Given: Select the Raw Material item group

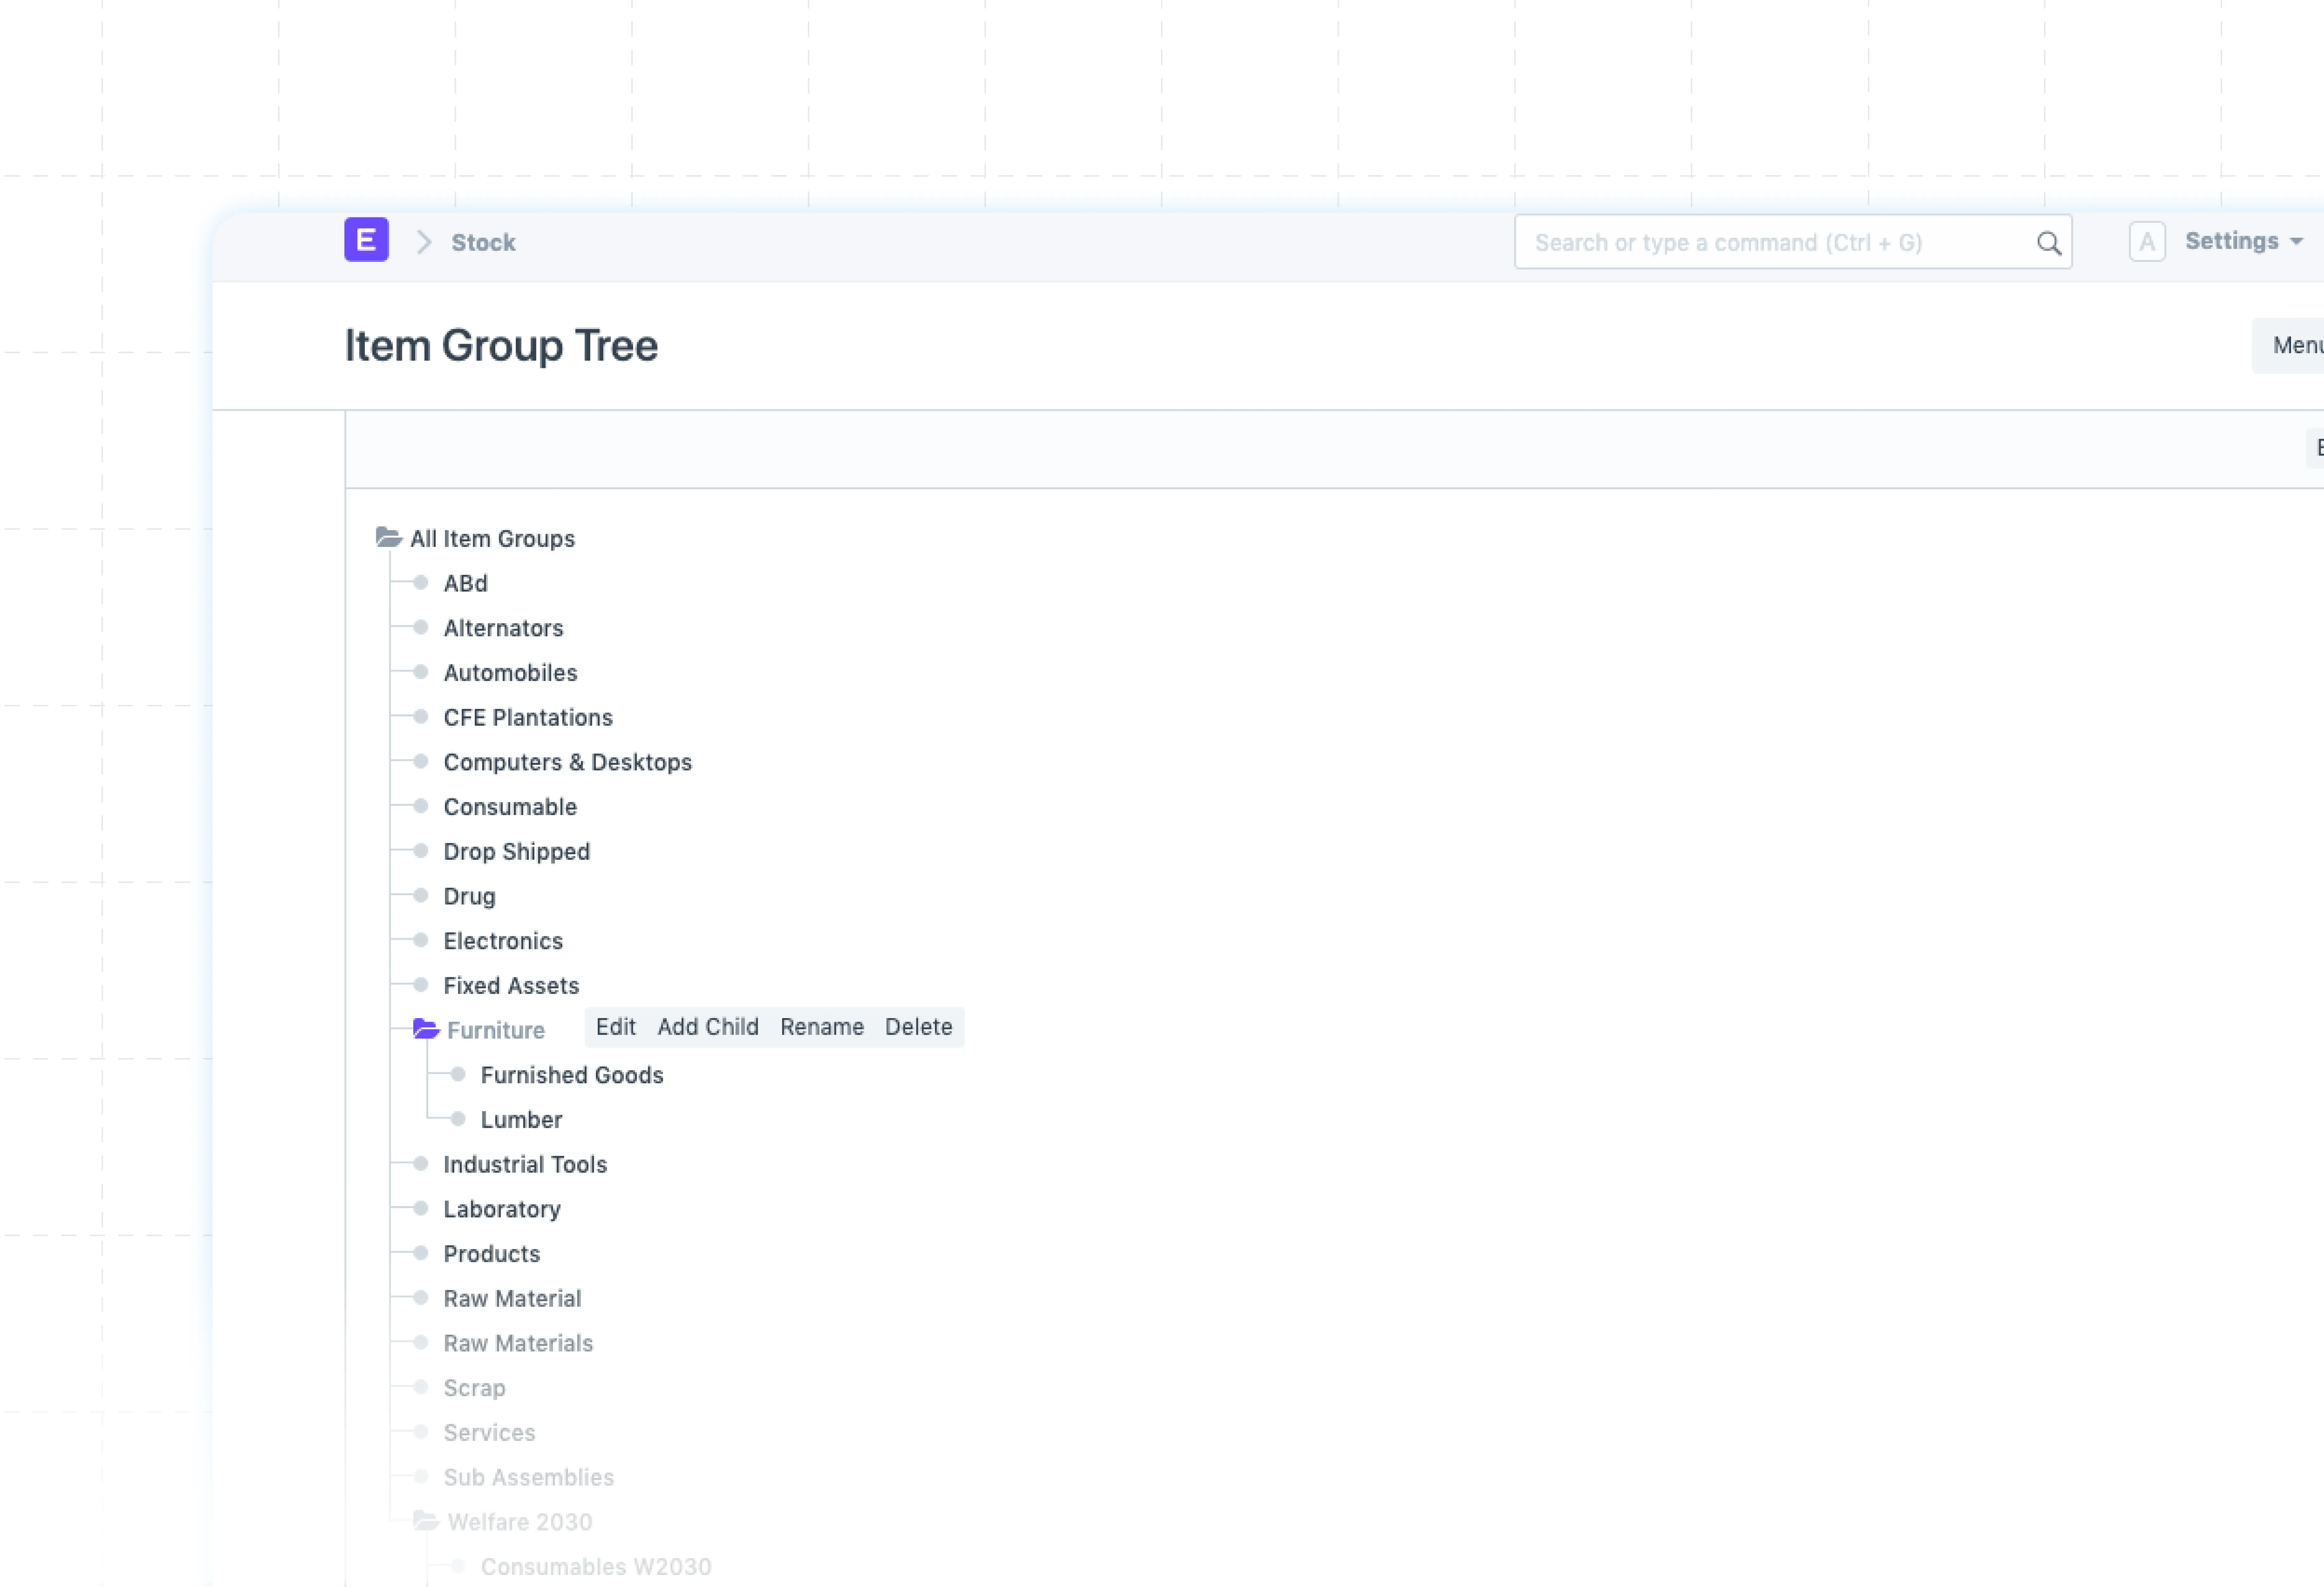Looking at the screenshot, I should click(512, 1298).
